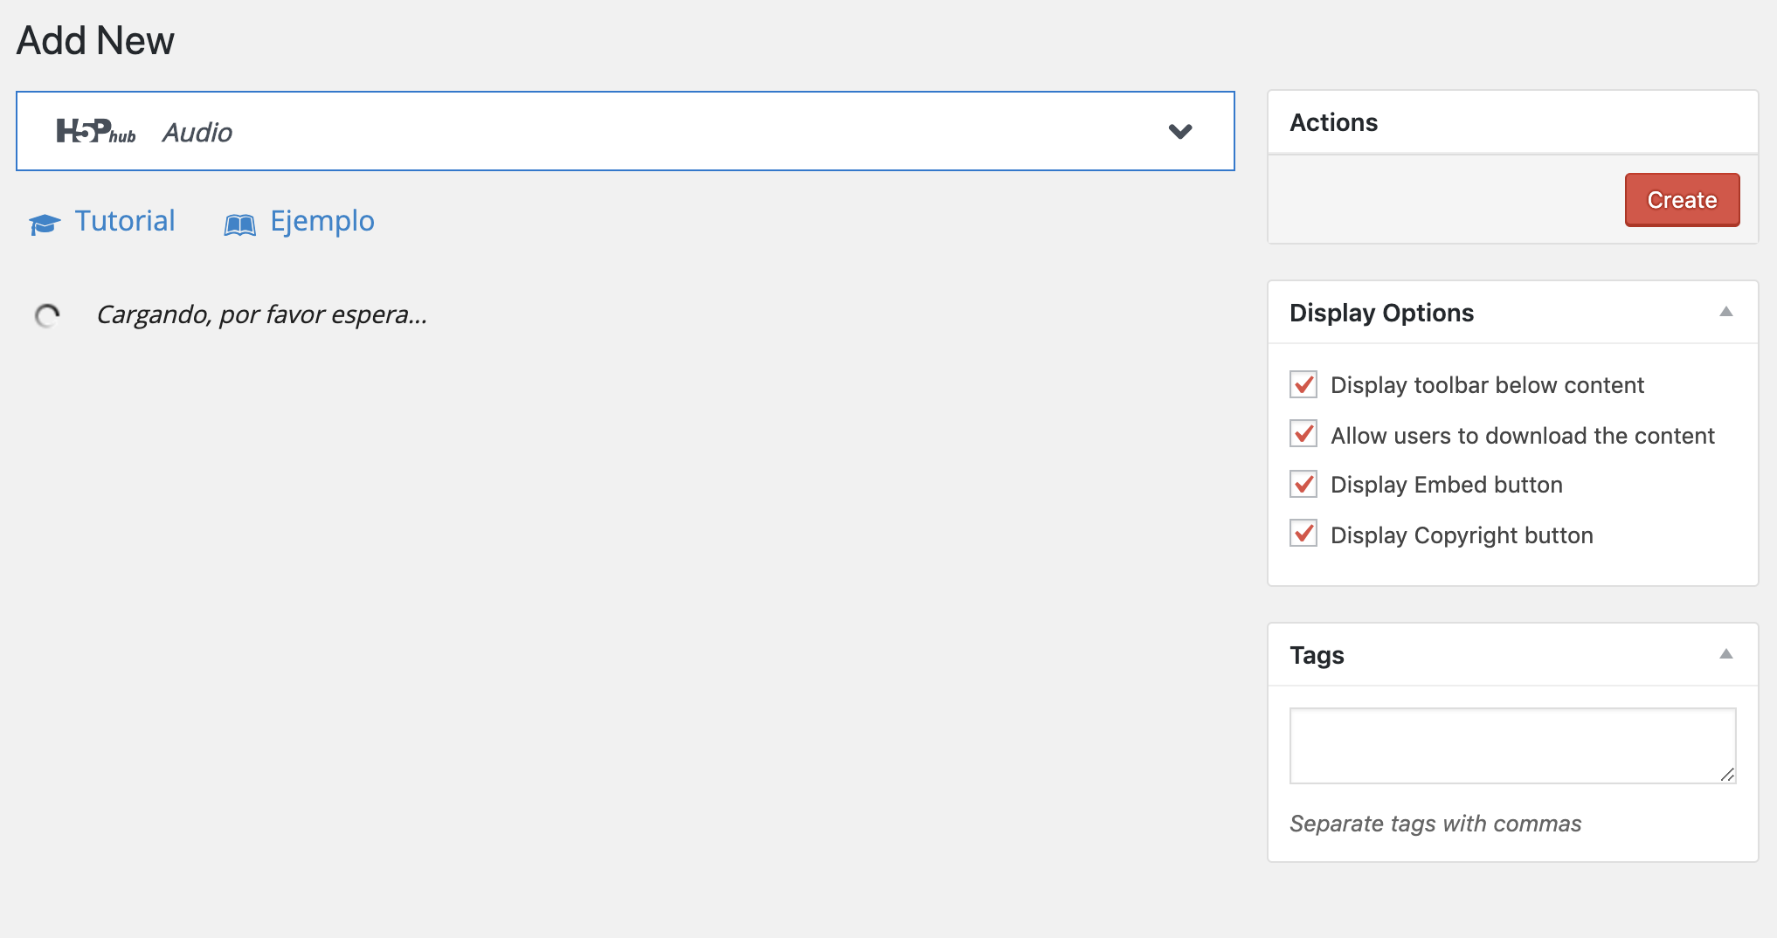
Task: Click the H5P hub logo
Action: click(x=95, y=132)
